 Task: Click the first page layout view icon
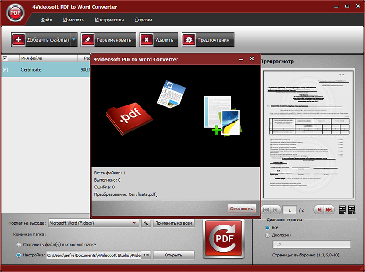coord(342,210)
